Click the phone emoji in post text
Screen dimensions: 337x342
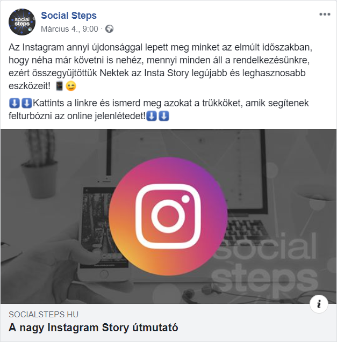pos(60,86)
